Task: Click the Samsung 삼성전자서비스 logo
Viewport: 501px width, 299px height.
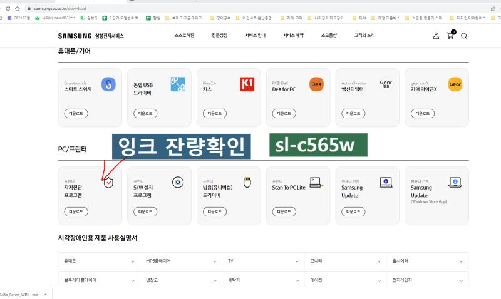Action: tap(91, 36)
